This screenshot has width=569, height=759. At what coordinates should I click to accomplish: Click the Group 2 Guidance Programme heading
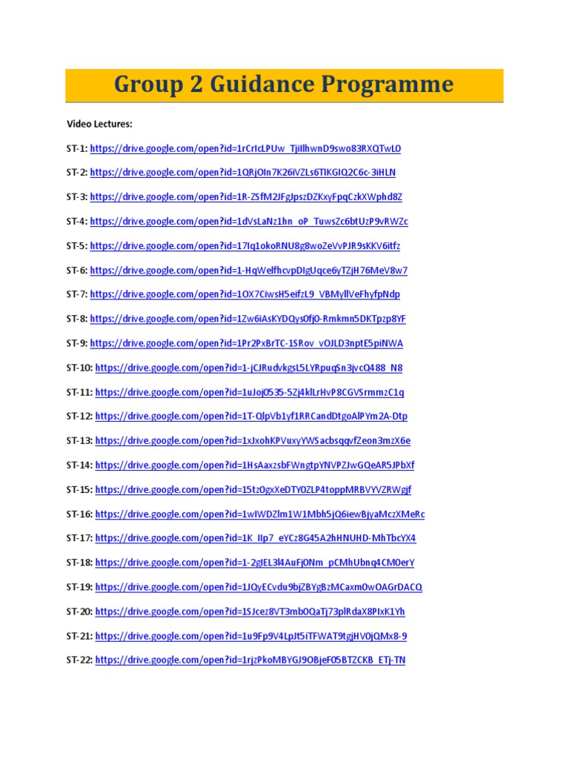point(284,84)
